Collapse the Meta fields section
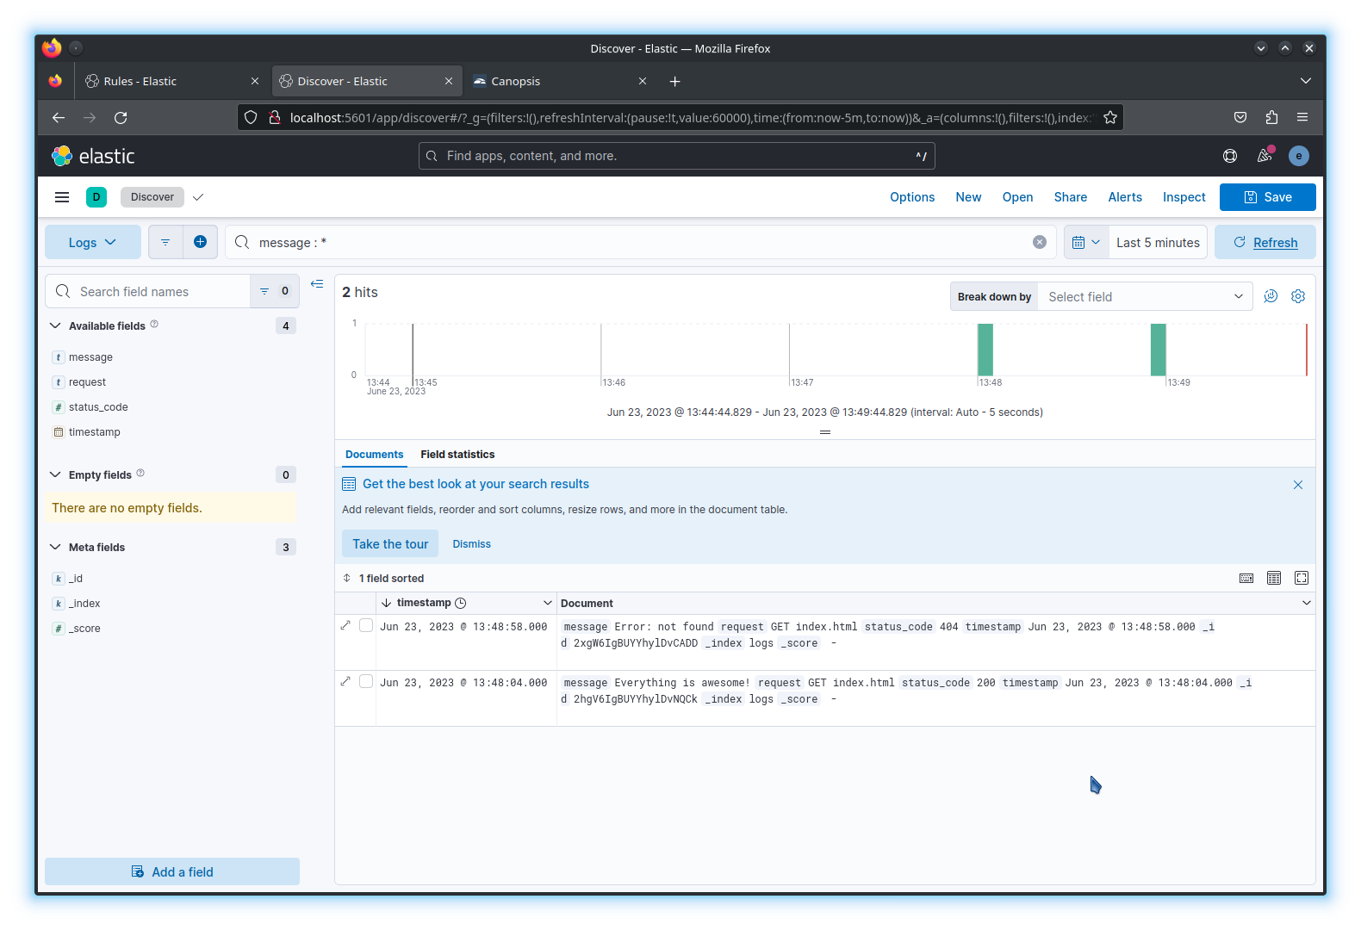Viewport: 1361px width, 930px height. point(55,547)
